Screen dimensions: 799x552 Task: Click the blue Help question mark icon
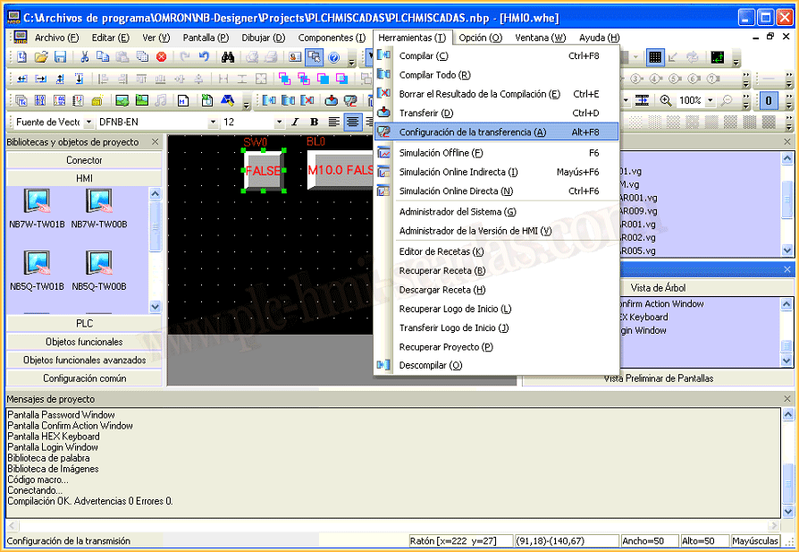click(333, 56)
